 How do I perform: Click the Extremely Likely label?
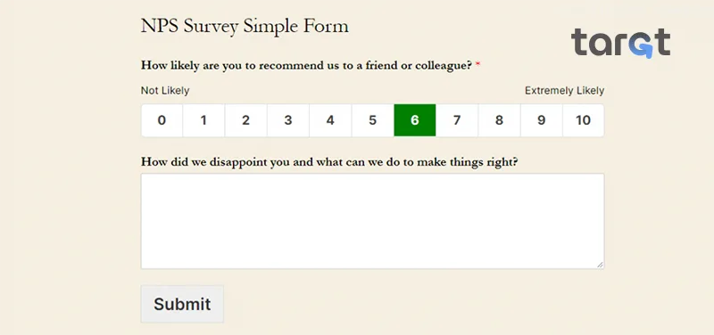tap(564, 91)
